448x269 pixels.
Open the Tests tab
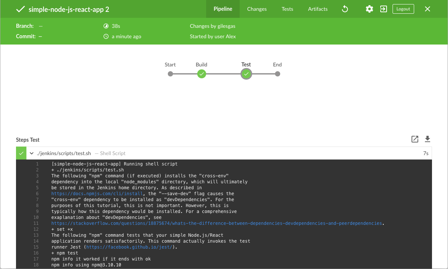click(287, 9)
